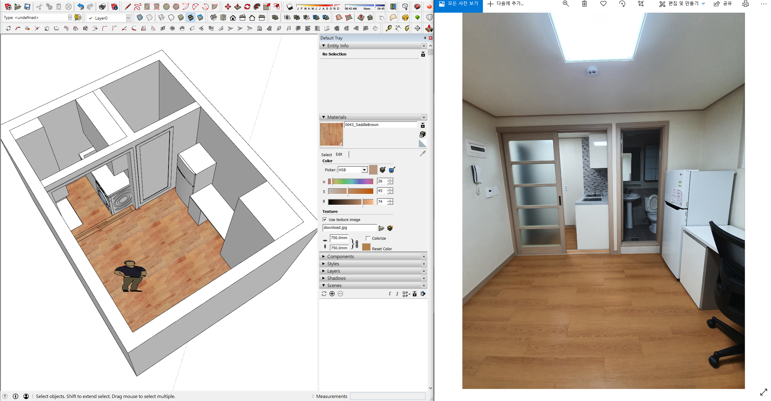Open the Layer0 layer dropdown
The width and height of the screenshot is (771, 401).
128,18
